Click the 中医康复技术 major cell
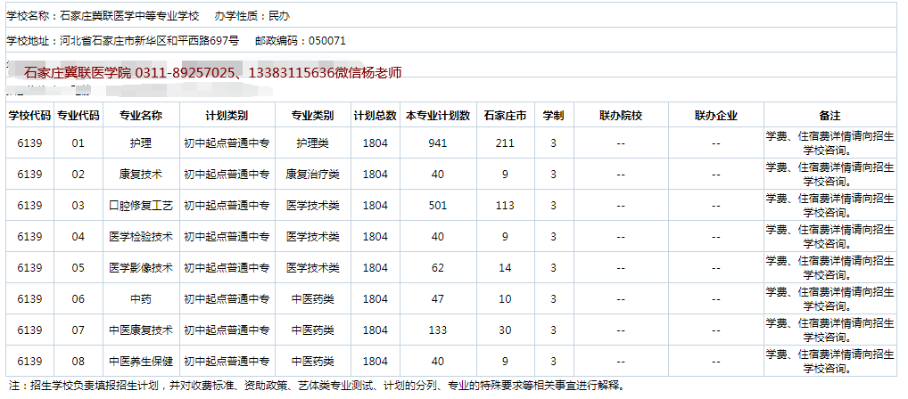Viewport: 908px width, 399px height. [x=141, y=330]
